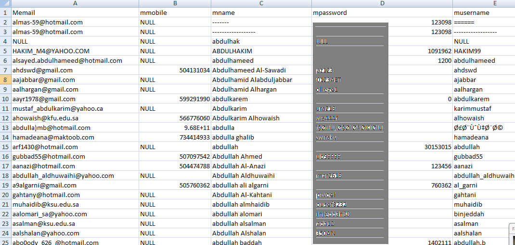
Task: Select name cell Abdulkarim Alhowaish
Action: [261, 118]
